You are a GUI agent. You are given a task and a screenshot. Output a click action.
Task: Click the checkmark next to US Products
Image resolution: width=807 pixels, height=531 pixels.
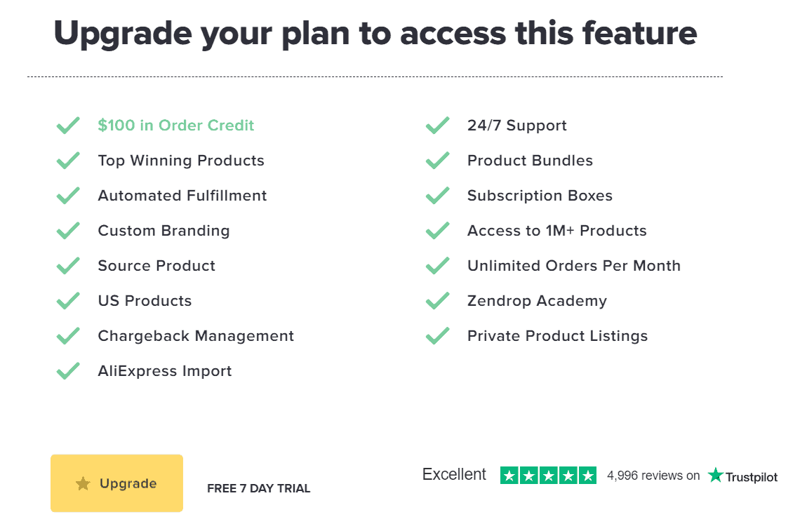coord(68,300)
